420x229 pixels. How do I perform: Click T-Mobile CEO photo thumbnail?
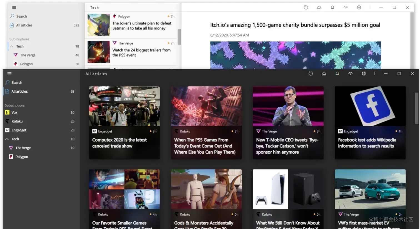coord(288,106)
